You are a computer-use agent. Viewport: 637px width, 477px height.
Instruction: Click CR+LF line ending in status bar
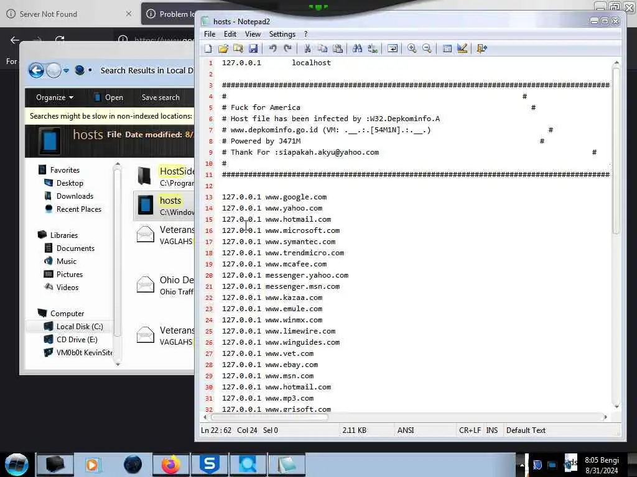[x=470, y=430]
